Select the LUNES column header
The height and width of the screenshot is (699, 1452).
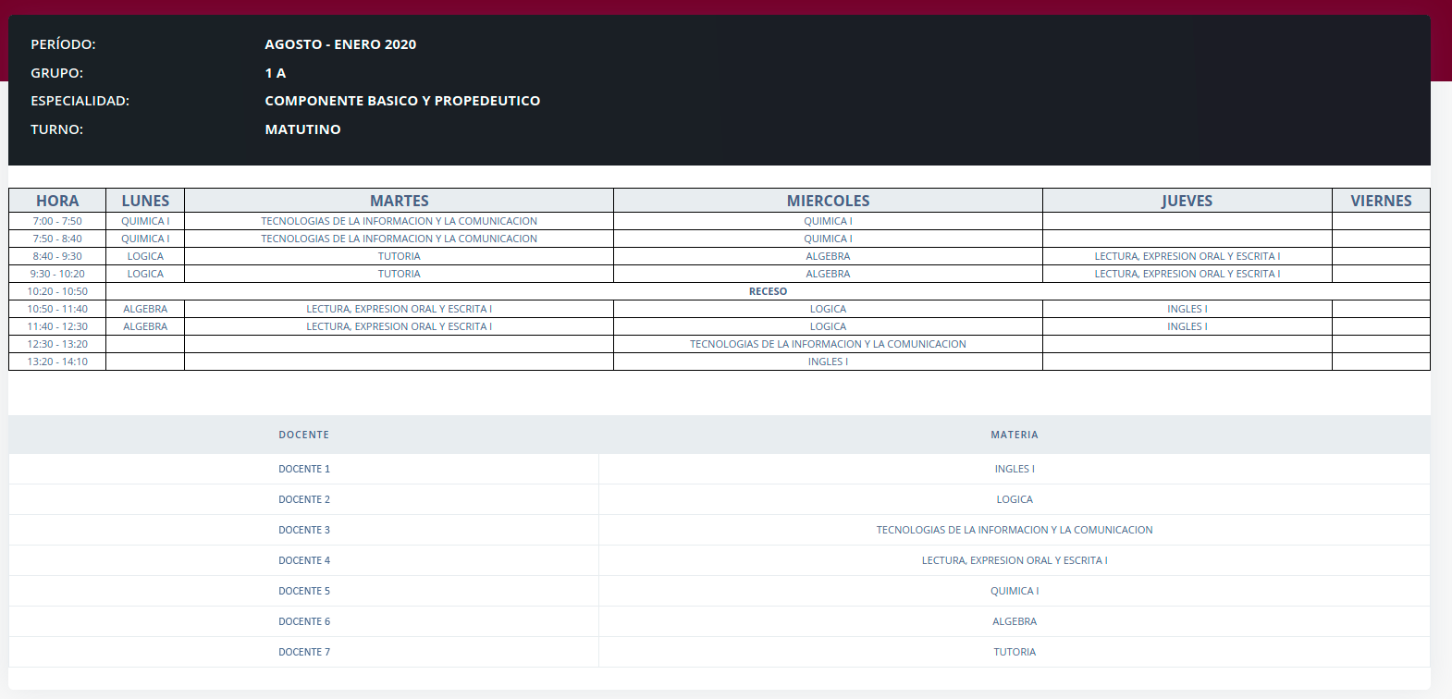(x=145, y=201)
